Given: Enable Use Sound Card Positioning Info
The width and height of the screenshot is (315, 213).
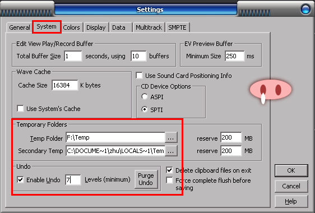Looking at the screenshot, I should 139,76.
